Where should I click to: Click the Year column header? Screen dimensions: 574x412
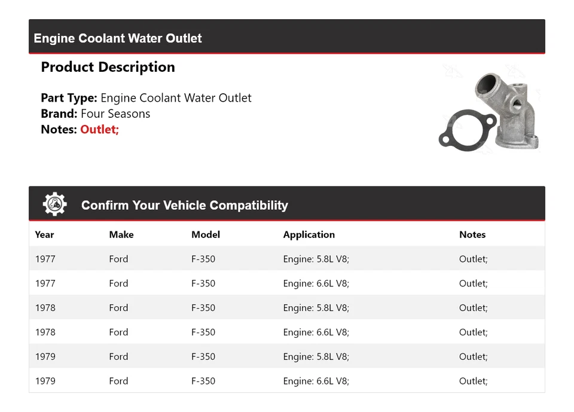(44, 234)
